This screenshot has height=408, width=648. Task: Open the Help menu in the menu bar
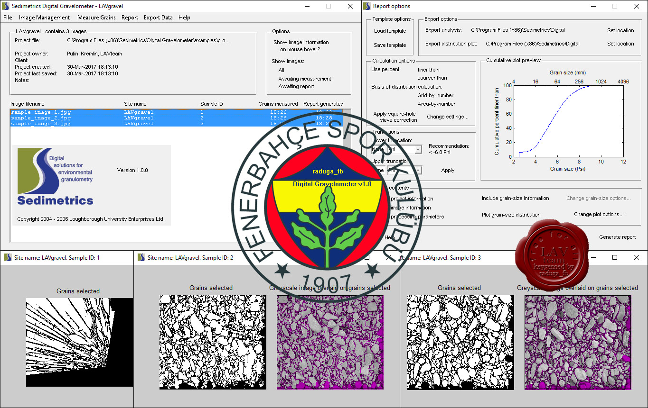(184, 18)
